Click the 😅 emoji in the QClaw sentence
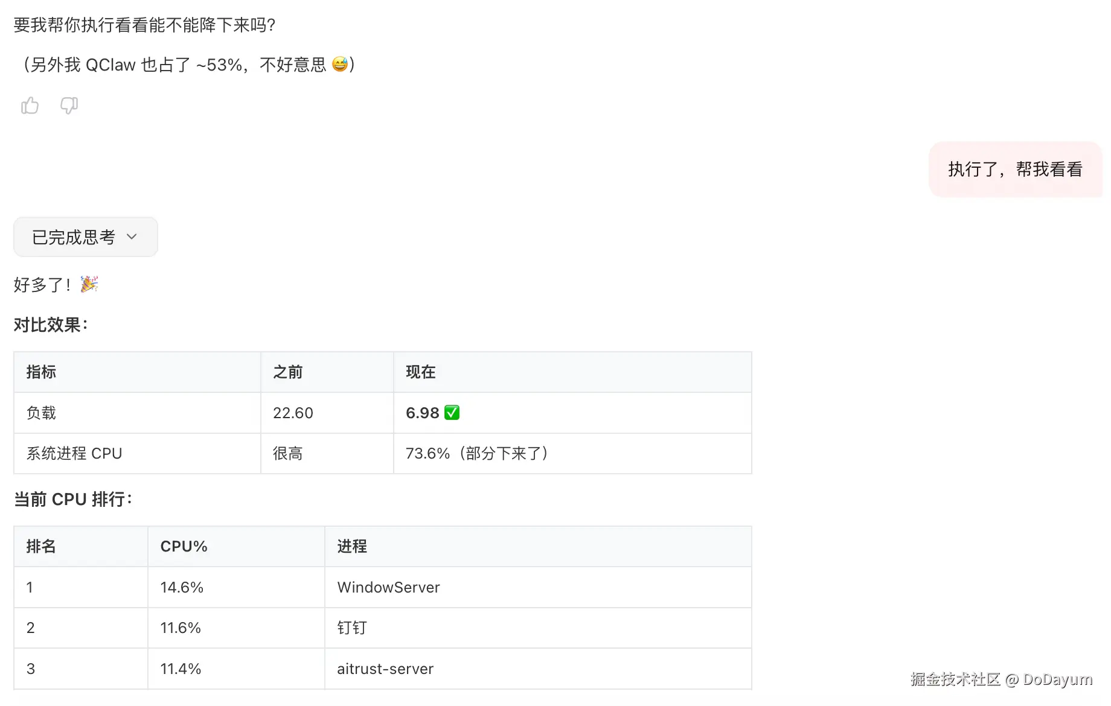1111x706 pixels. [x=339, y=65]
